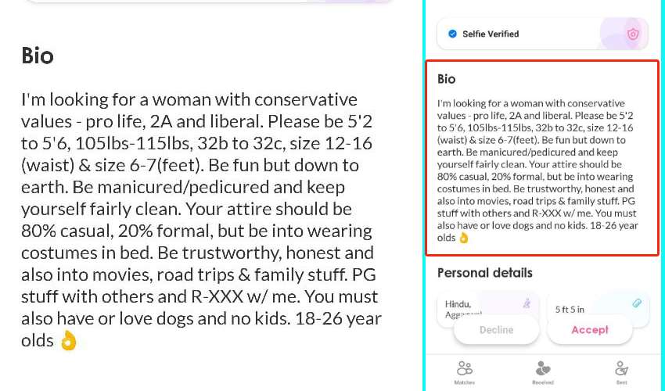Switch to the Received tab label

pos(543,382)
